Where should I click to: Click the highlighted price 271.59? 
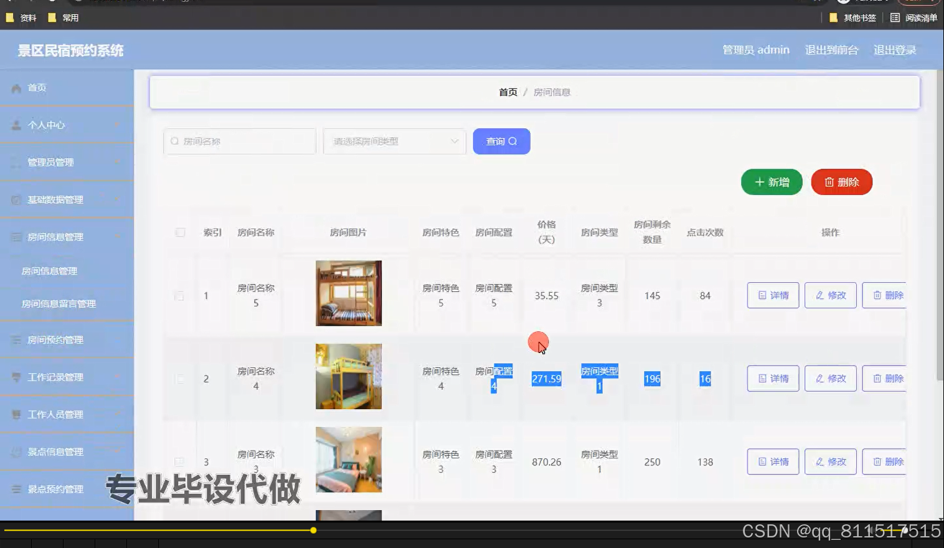(547, 379)
